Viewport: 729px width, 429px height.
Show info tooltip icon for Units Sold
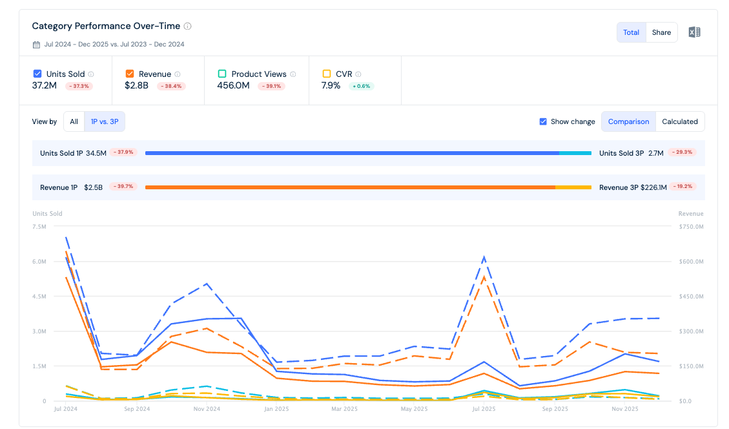tap(91, 74)
